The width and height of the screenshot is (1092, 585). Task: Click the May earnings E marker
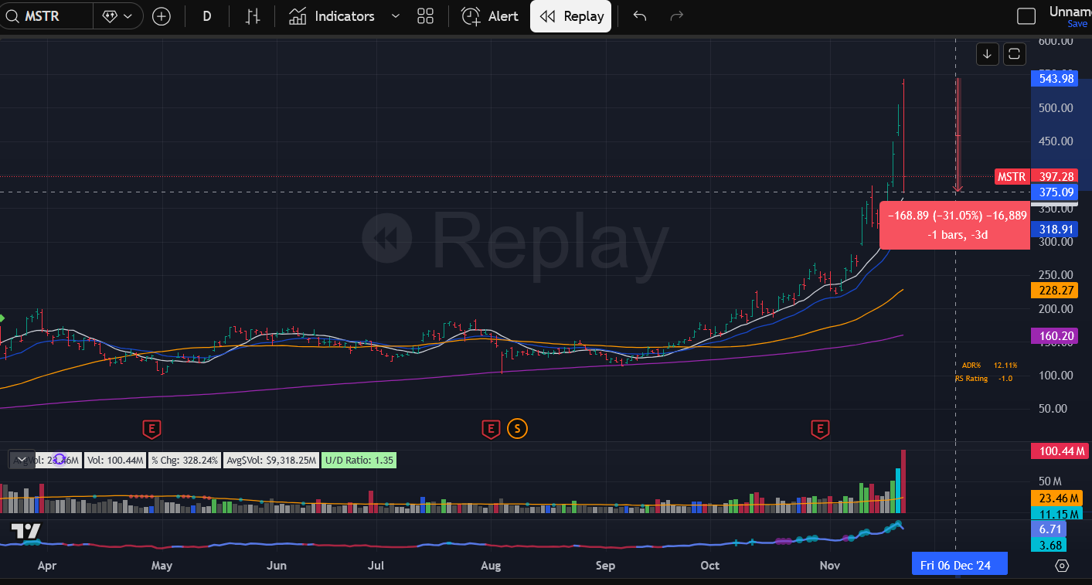[151, 428]
